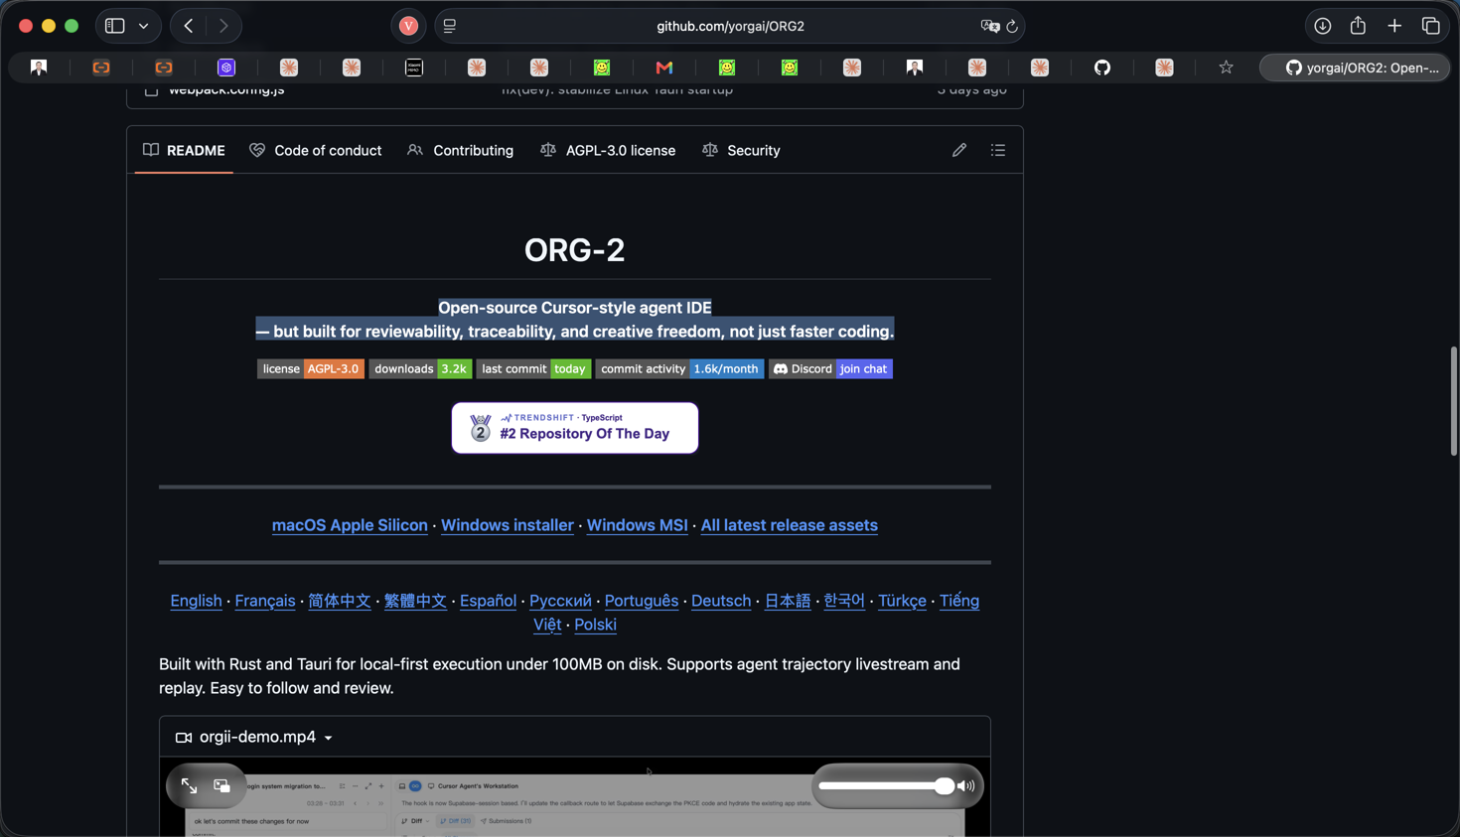Open the GitHub octocat bookmark icon
Viewport: 1460px width, 837px height.
pyautogui.click(x=1102, y=68)
